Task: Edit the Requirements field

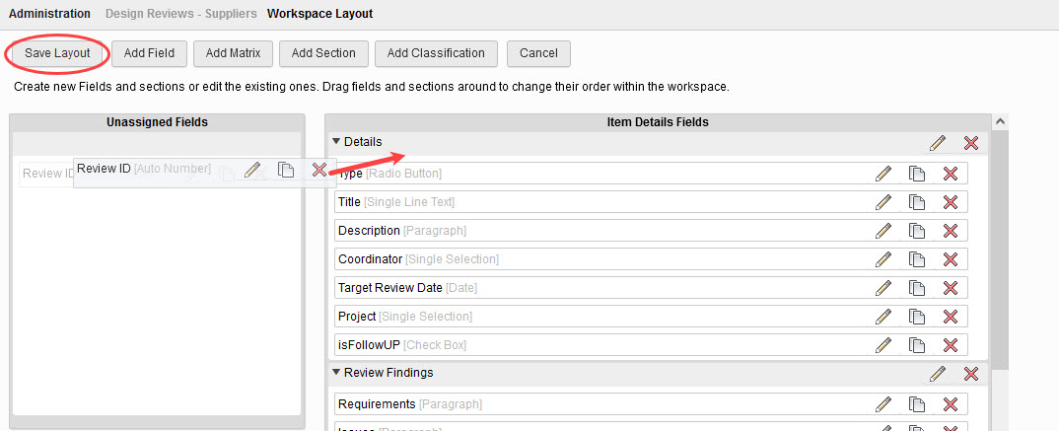Action: [882, 404]
